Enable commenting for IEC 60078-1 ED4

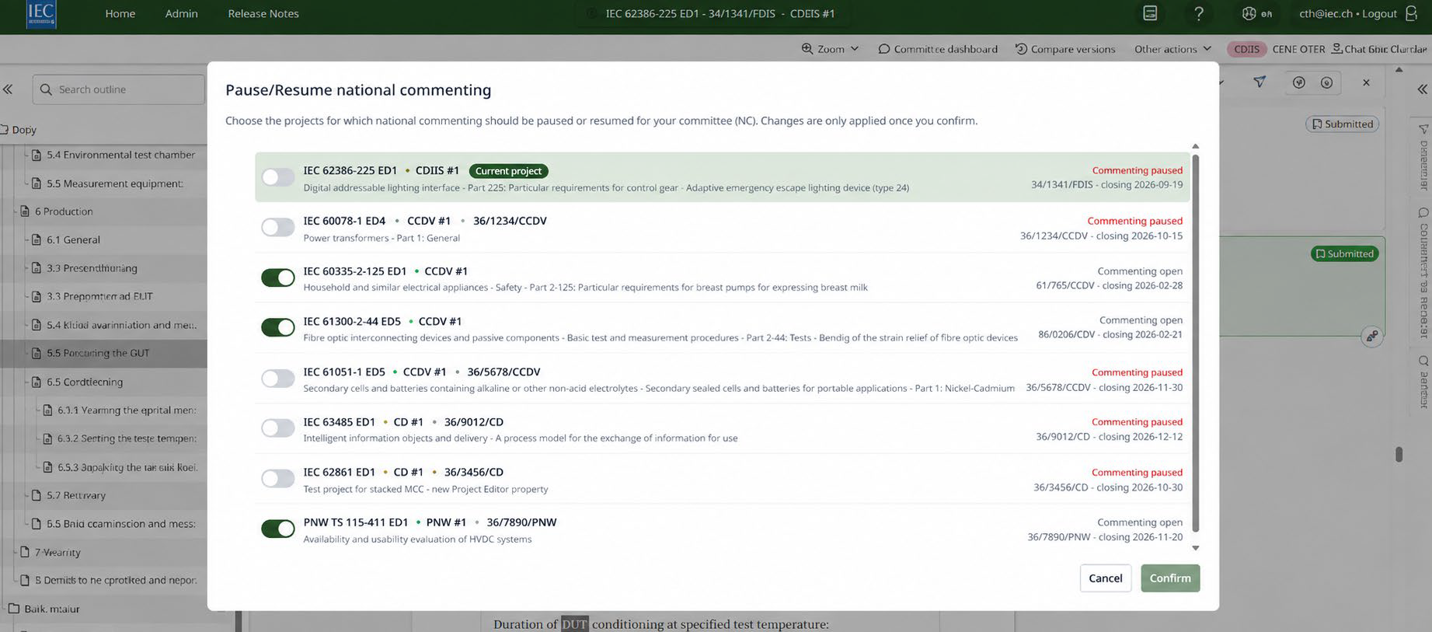pyautogui.click(x=277, y=227)
